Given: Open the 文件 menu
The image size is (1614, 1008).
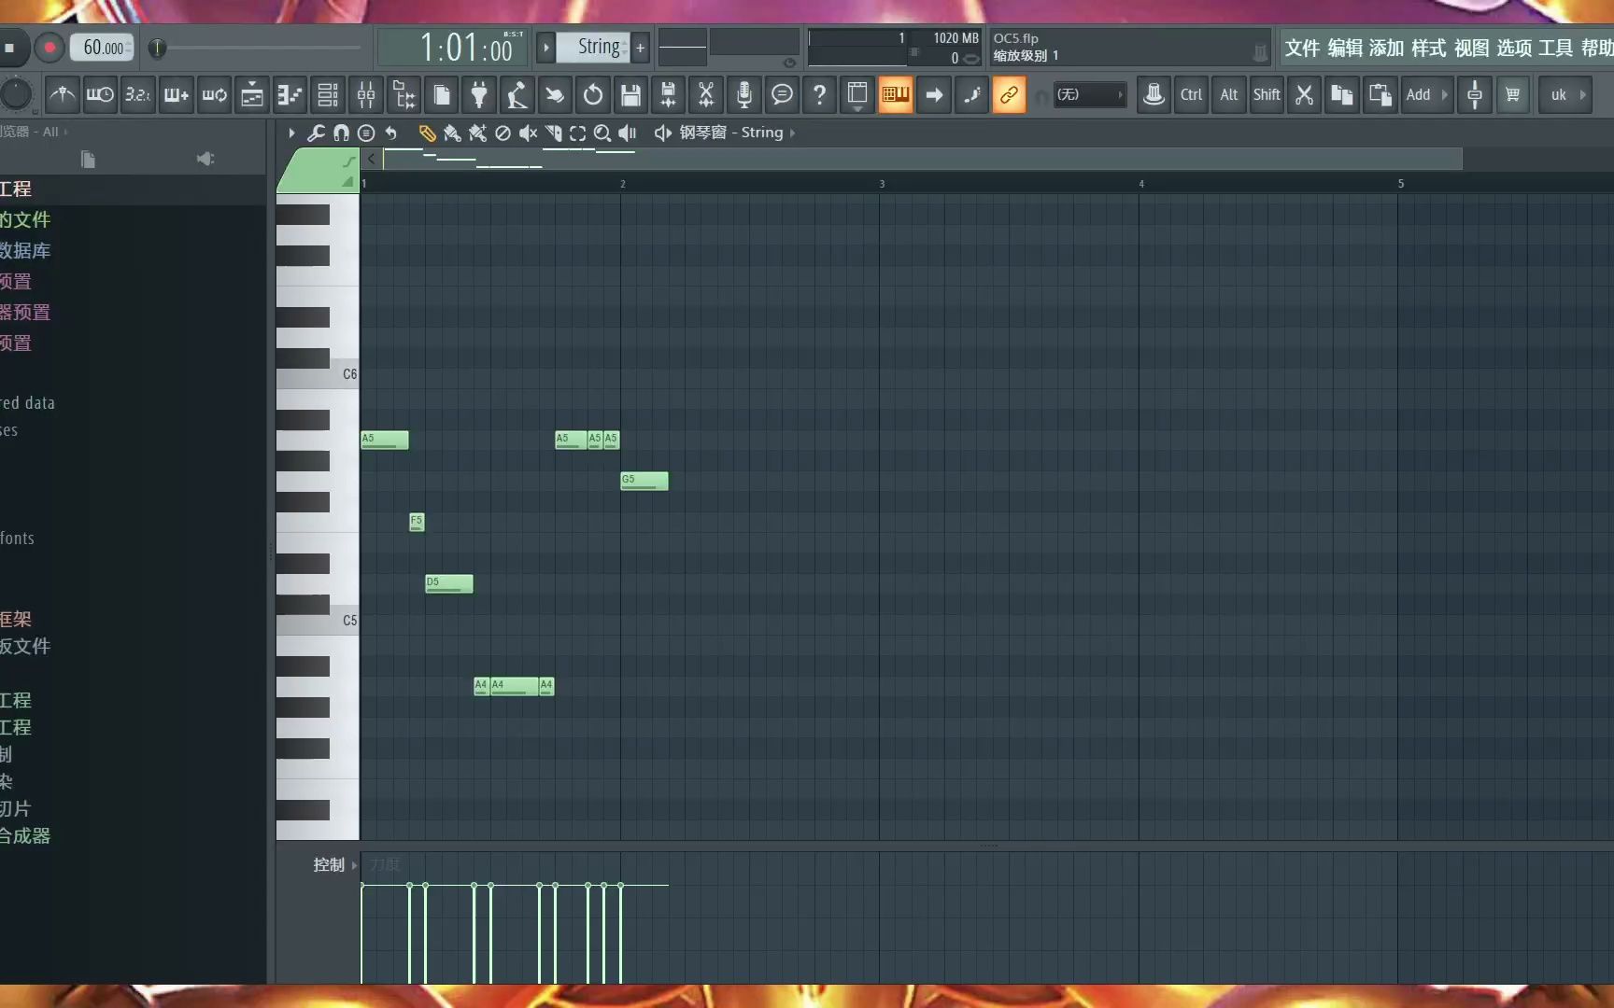Looking at the screenshot, I should [1301, 49].
